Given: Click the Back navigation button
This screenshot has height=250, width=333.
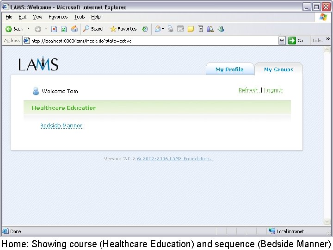Looking at the screenshot, I should click(14, 29).
